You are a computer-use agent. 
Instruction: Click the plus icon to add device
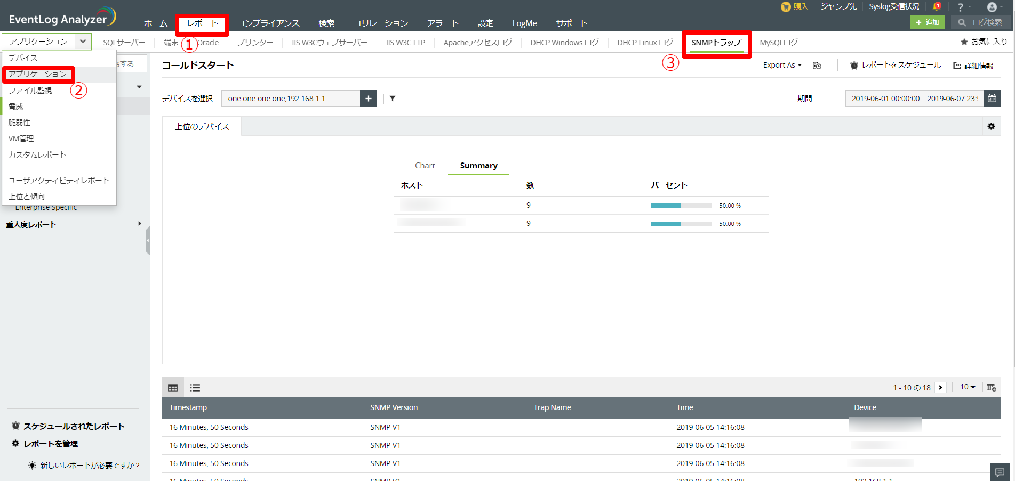tap(368, 99)
